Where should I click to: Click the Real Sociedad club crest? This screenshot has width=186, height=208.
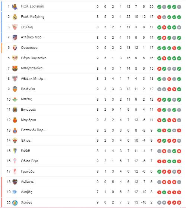pyautogui.click(x=15, y=7)
